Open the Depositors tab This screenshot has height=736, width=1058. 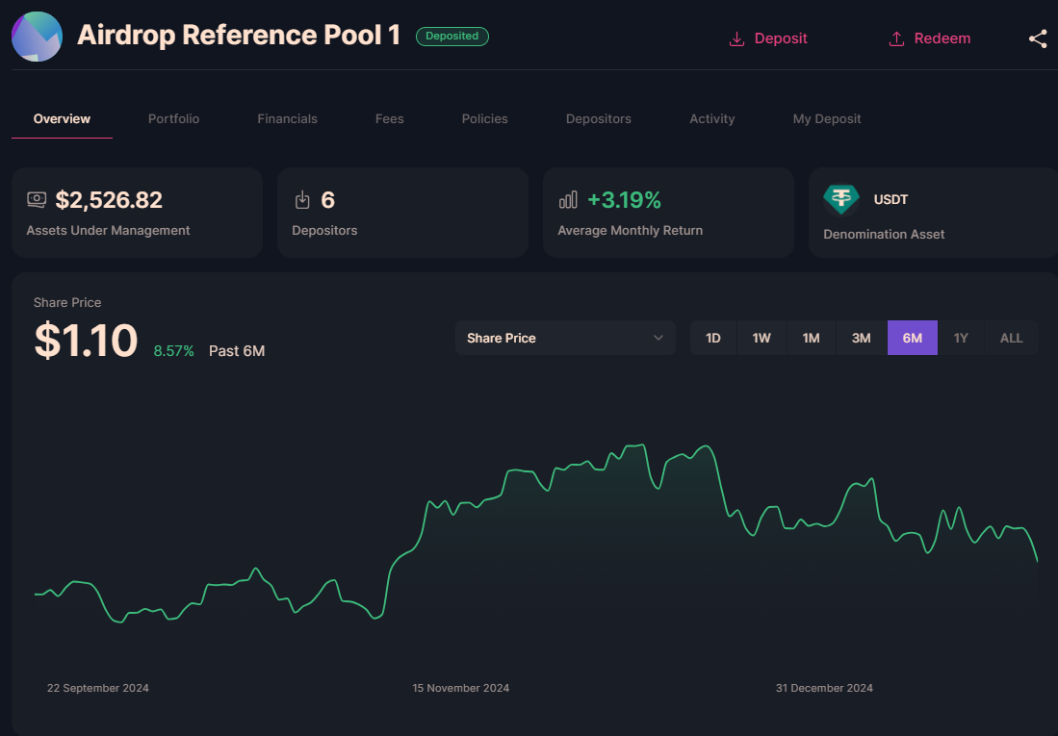[x=598, y=118]
